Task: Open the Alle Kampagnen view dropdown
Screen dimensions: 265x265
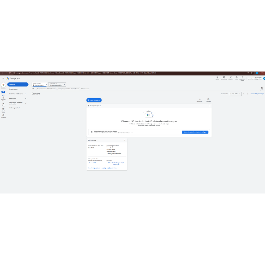Action: [39, 85]
